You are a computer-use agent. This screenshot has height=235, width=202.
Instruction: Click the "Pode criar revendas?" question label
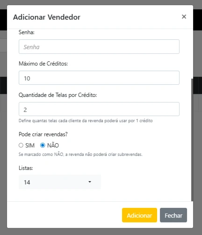(43, 134)
